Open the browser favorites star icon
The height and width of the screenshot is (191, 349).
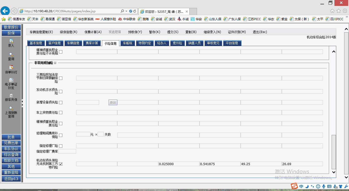[x=339, y=11]
